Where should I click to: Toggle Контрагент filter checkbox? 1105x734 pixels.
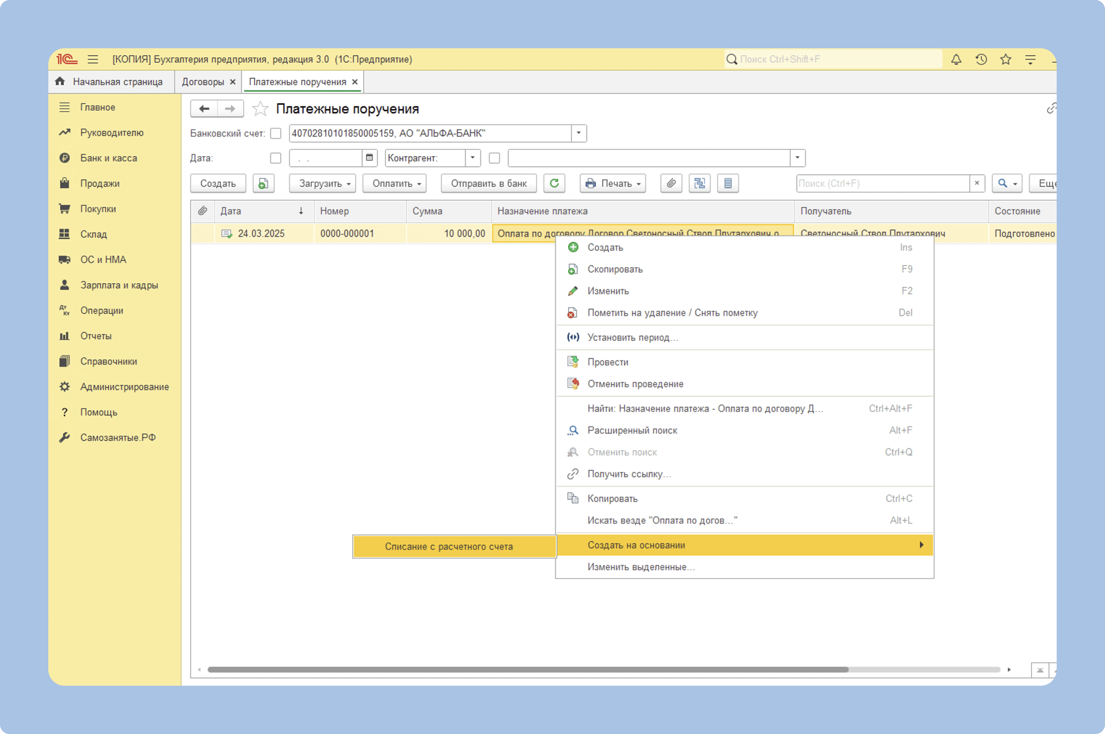494,158
